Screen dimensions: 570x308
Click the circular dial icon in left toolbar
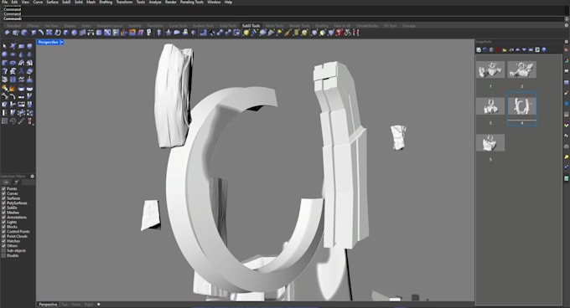(x=13, y=121)
